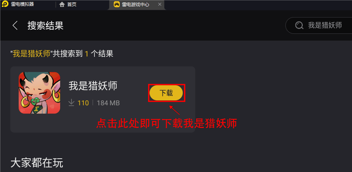Click the house icon beside 首页
Screen dimensions: 352x172
tap(62, 4)
